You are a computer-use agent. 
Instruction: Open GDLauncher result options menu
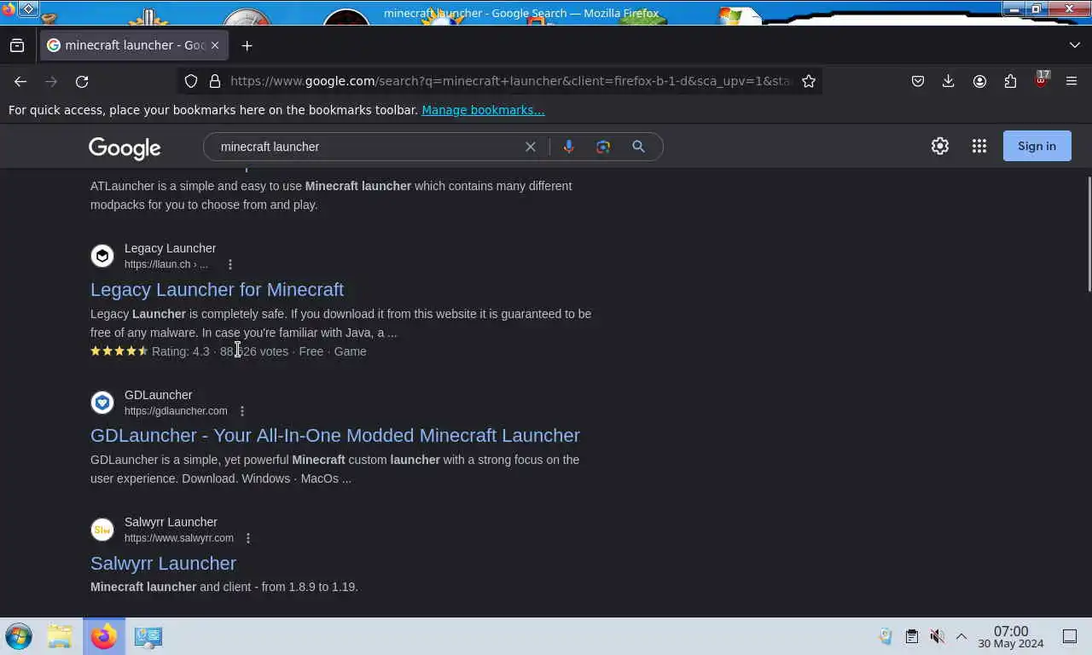[x=242, y=411]
